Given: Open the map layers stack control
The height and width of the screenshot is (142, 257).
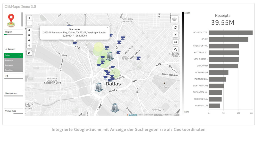Looking at the screenshot, I should (174, 19).
